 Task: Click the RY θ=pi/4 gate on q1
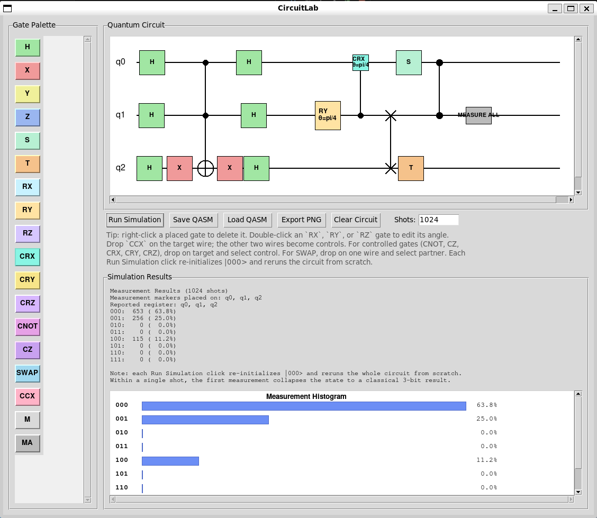[328, 115]
